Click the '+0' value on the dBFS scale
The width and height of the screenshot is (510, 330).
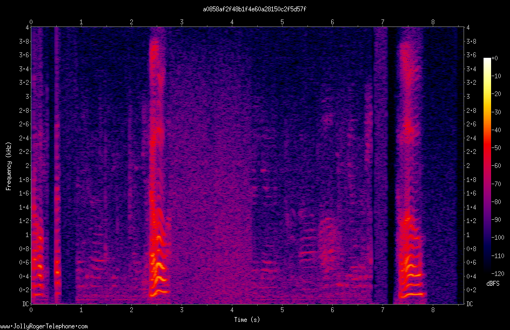pyautogui.click(x=494, y=58)
